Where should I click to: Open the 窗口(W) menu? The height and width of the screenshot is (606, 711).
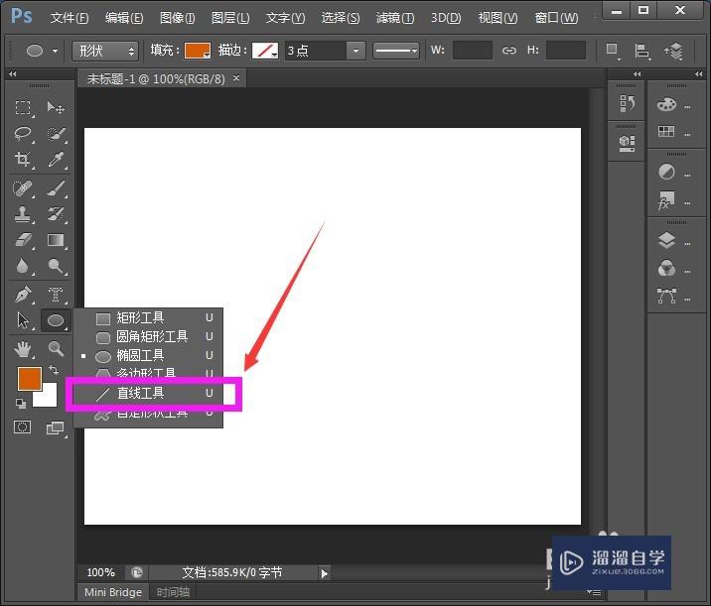556,18
